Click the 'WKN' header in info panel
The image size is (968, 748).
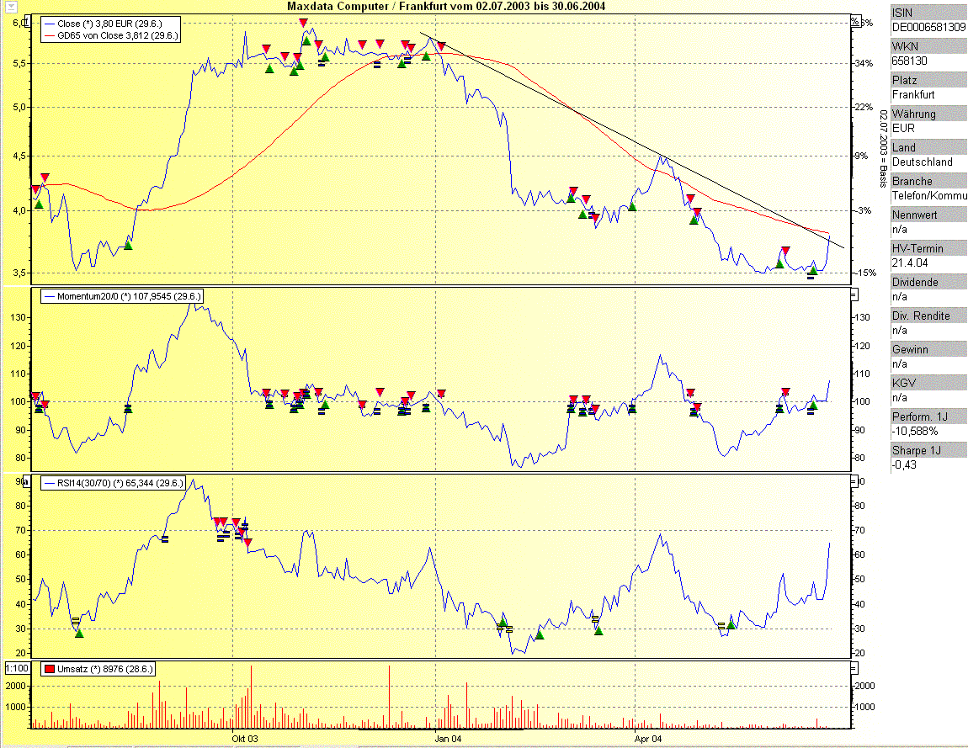[928, 46]
